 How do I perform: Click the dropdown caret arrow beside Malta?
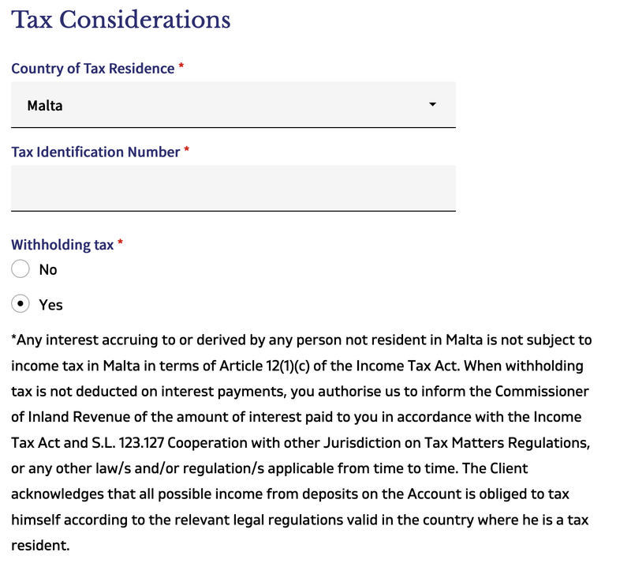432,104
